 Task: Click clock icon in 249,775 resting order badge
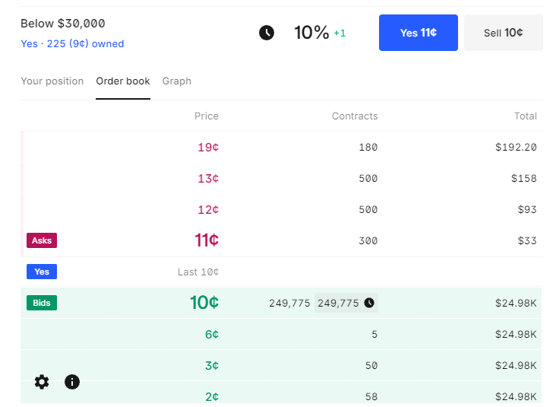point(369,303)
